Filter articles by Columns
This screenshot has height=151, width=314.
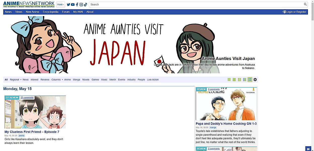56,80
